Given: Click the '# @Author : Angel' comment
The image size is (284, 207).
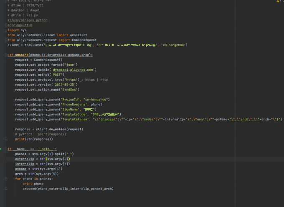Looking at the screenshot, I should 23,10.
